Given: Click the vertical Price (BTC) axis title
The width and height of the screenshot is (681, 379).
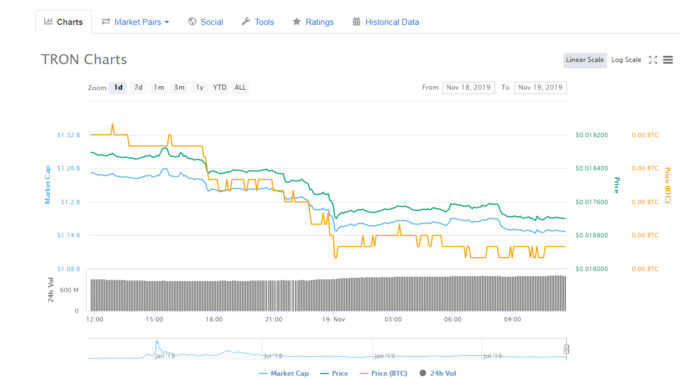Looking at the screenshot, I should tap(668, 185).
